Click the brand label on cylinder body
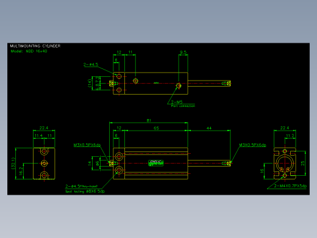The image size is (317, 238). [156, 163]
